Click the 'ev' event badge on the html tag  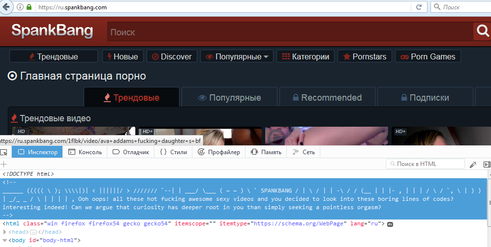pos(390,224)
